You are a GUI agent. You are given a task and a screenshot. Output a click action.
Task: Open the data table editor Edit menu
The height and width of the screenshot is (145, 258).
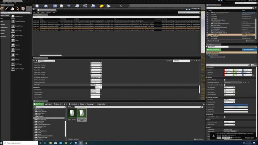coord(38,12)
